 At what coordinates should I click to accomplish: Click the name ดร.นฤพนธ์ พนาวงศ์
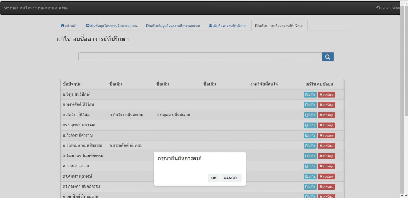(x=79, y=125)
